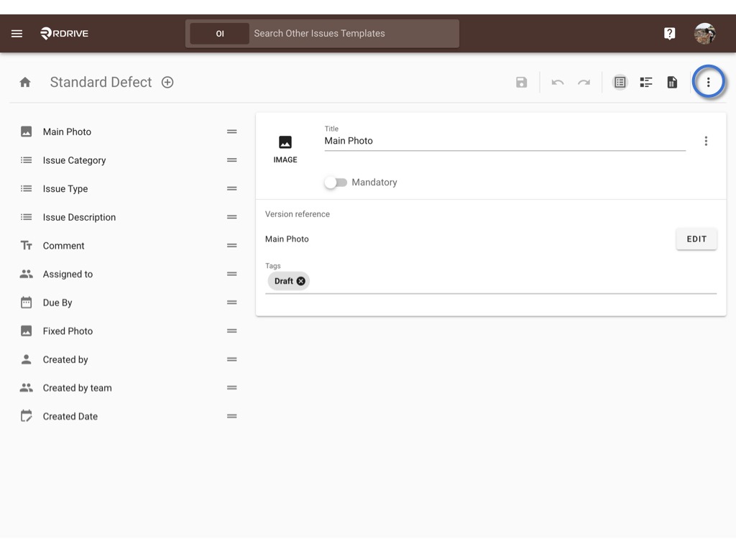The width and height of the screenshot is (736, 552).
Task: Select the detailed list layout icon
Action: pyautogui.click(x=646, y=82)
